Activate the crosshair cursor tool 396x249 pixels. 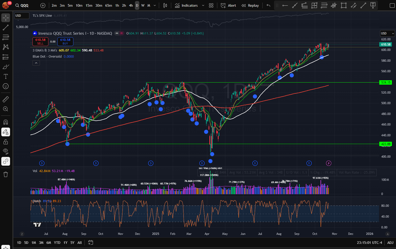tap(6, 18)
